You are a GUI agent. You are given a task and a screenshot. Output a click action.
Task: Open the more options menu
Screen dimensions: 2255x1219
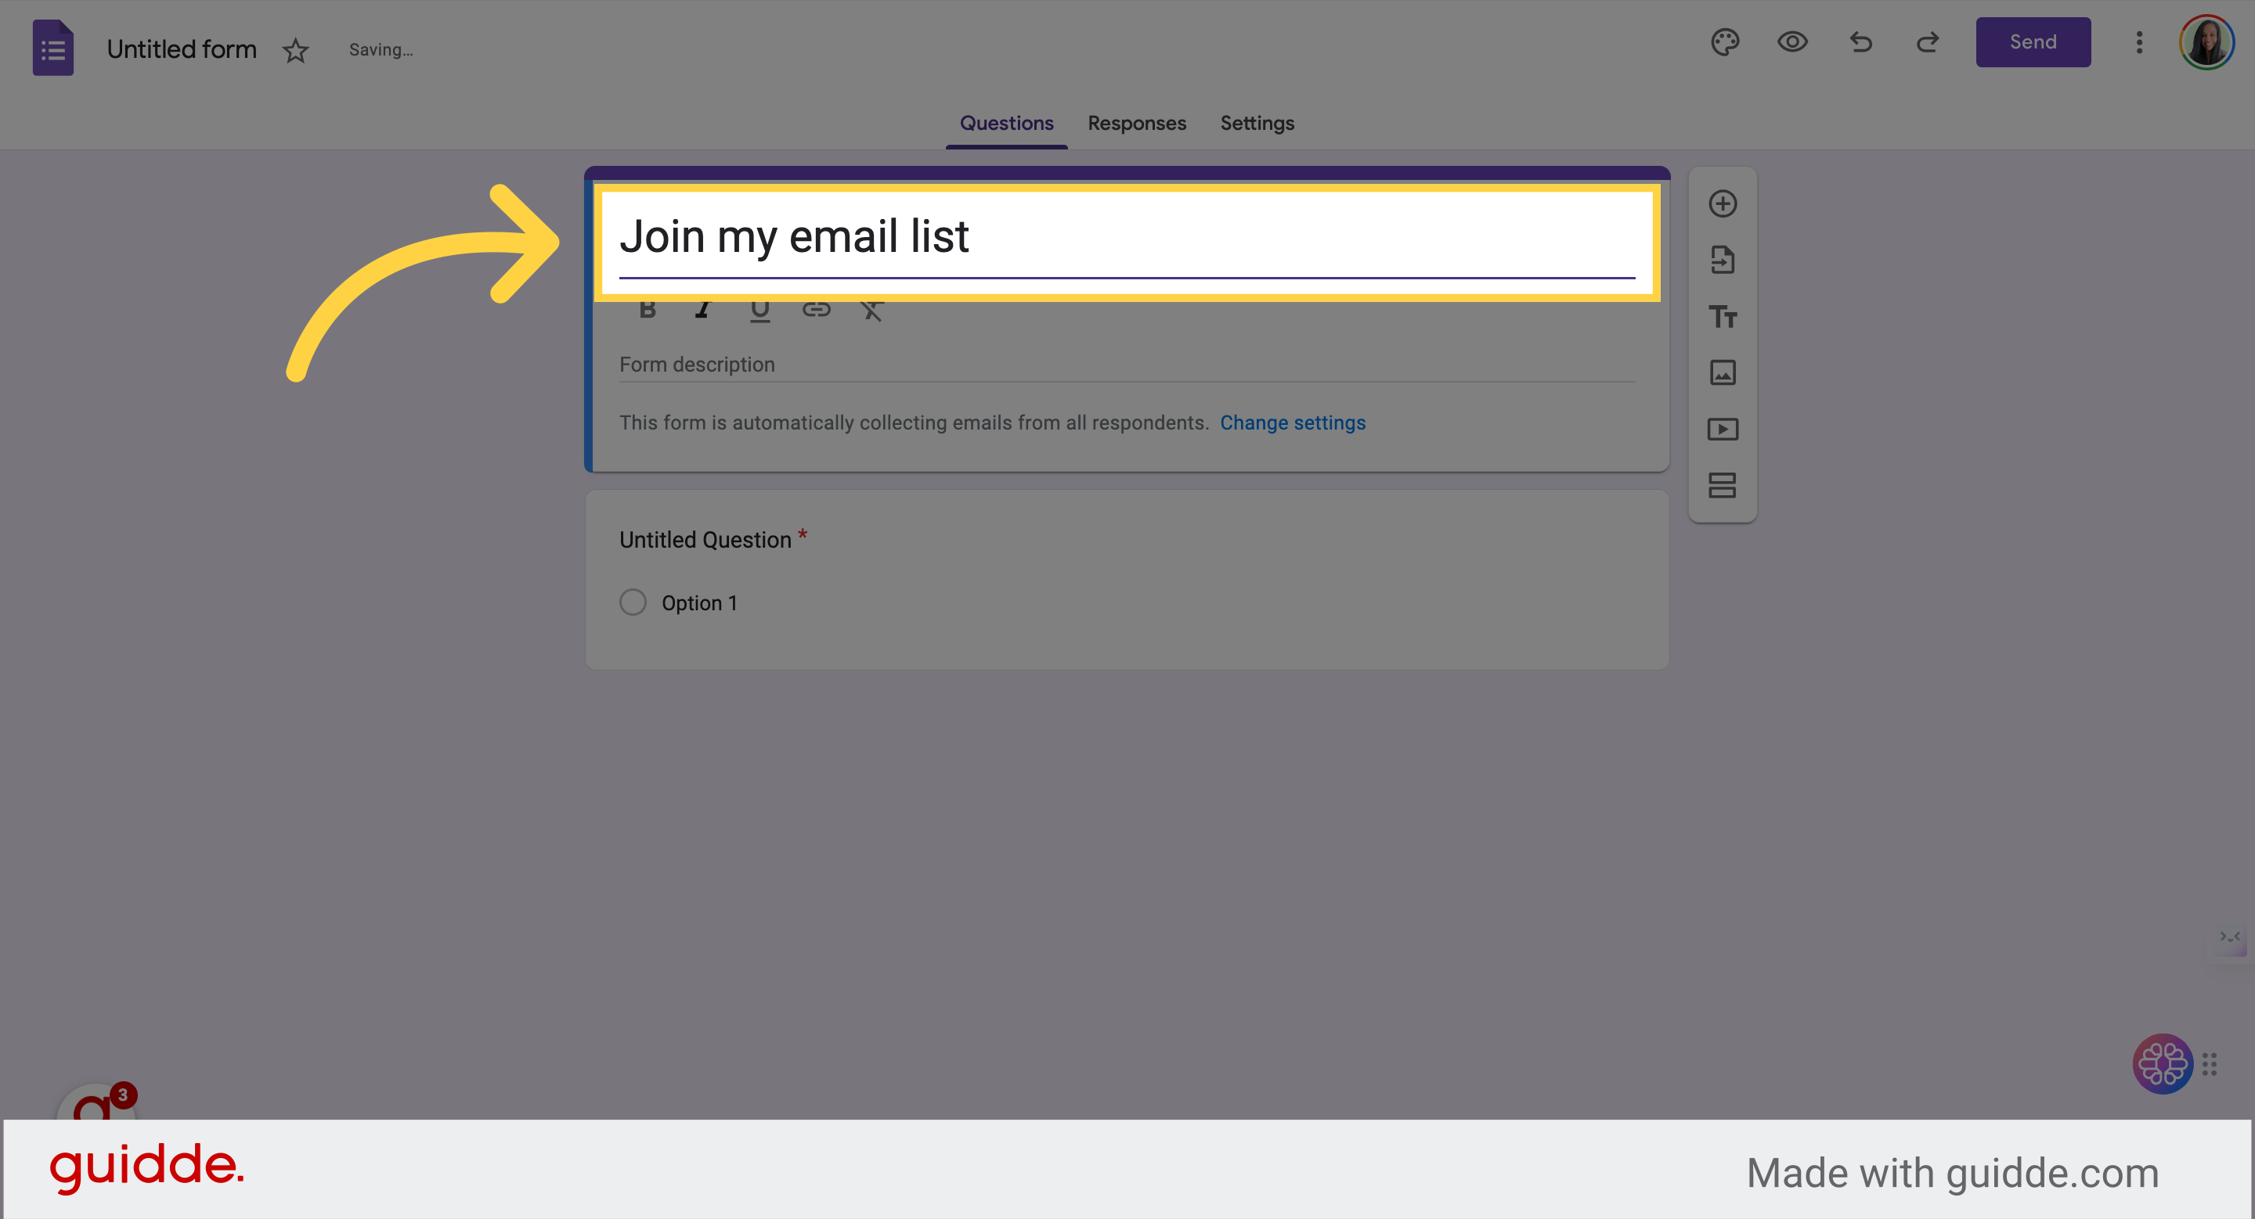2138,42
